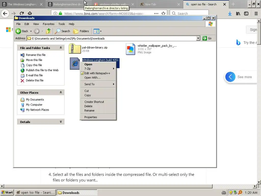
Task: Open the Address bar dropdown arrow
Action: (x=198, y=38)
